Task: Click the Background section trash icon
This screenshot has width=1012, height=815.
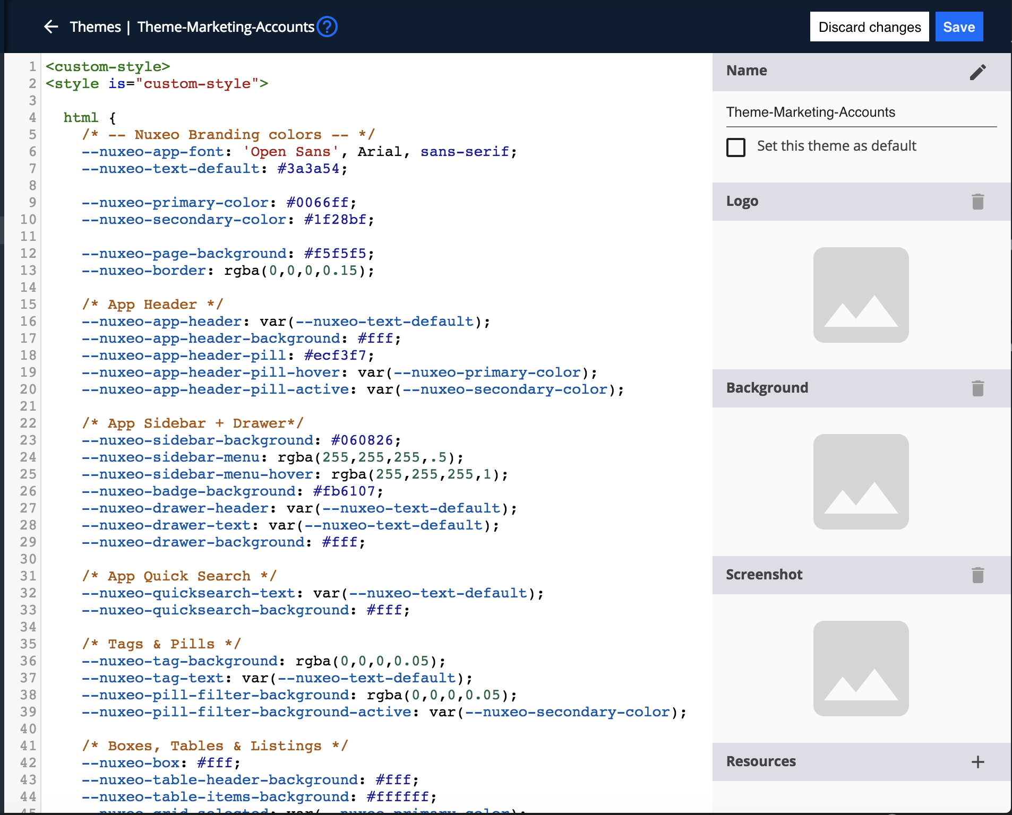Action: point(977,388)
